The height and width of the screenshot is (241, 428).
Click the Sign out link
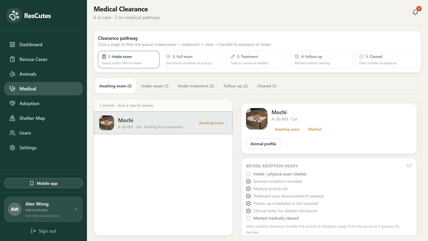coord(44,231)
